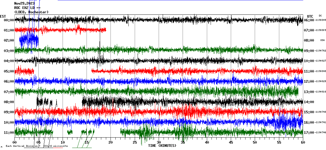Click the DC value 894 beside 08:00 UTC
Image resolution: width=326 pixels, height=150 pixels.
click(323, 40)
